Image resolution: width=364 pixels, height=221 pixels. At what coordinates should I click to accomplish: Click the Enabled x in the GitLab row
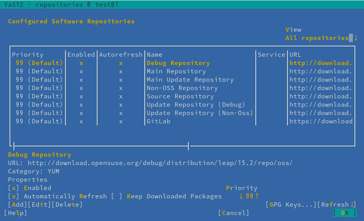pyautogui.click(x=81, y=121)
